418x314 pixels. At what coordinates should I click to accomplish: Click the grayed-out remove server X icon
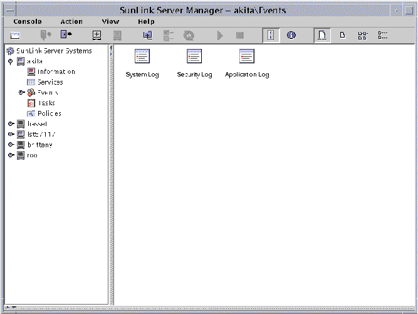(117, 35)
